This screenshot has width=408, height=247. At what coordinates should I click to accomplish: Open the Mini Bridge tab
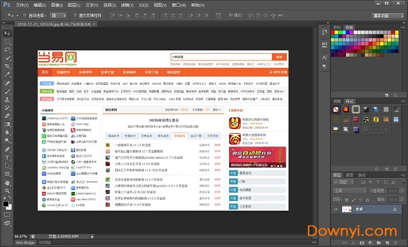[x=25, y=242]
